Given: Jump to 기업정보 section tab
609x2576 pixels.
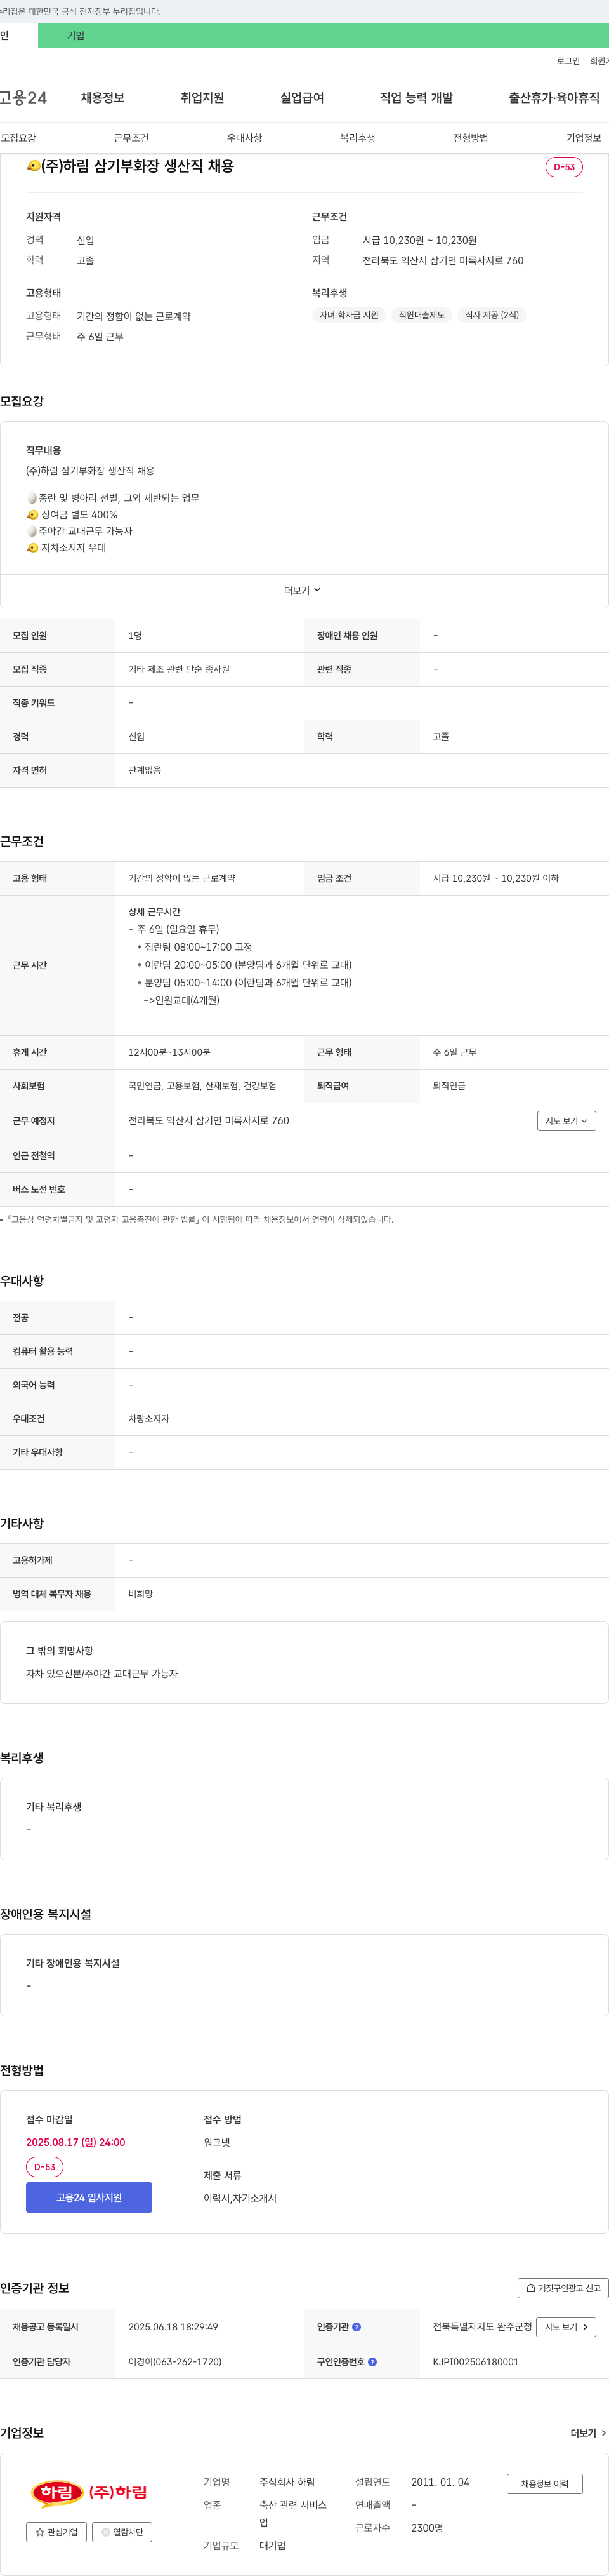Looking at the screenshot, I should 584,138.
